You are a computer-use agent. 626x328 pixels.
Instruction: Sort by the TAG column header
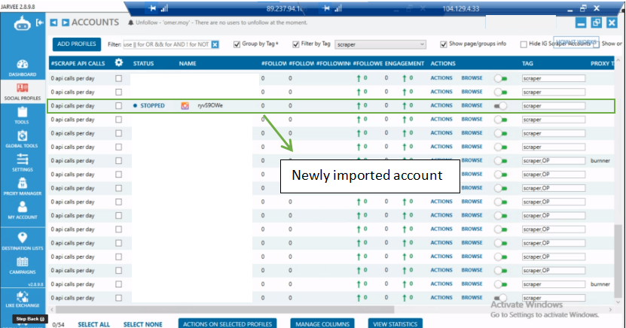(x=527, y=63)
